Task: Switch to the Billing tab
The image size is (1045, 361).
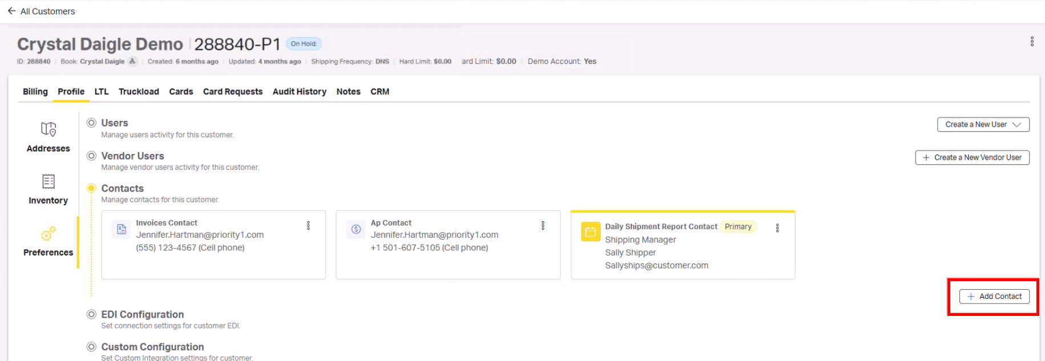Action: (x=35, y=92)
